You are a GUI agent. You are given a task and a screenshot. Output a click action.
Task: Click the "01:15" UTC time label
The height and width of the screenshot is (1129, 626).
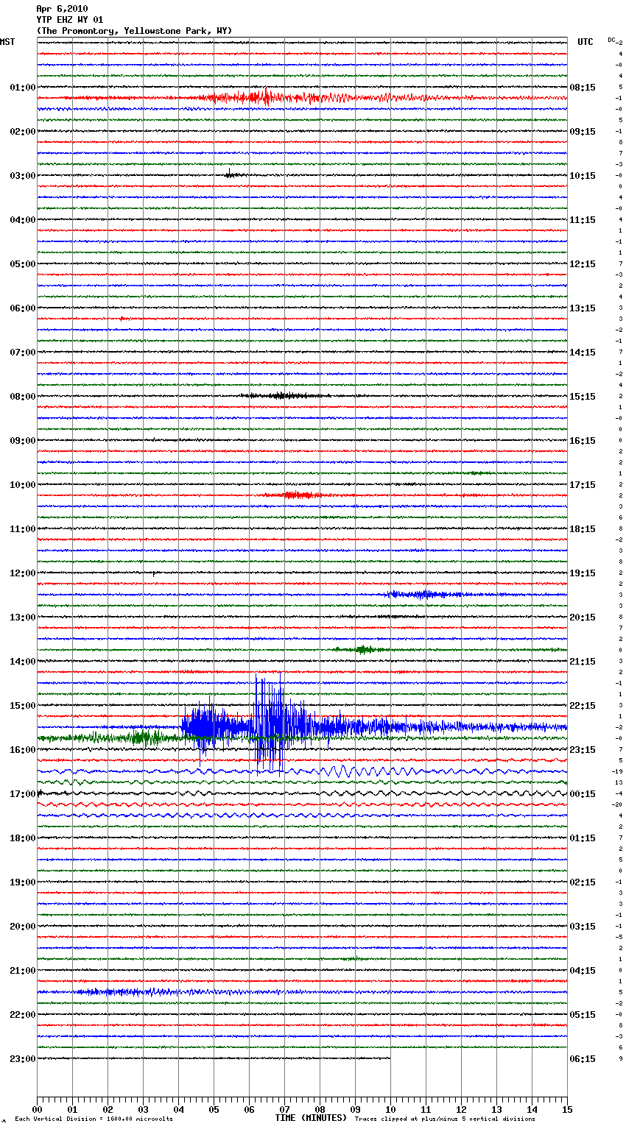[583, 838]
